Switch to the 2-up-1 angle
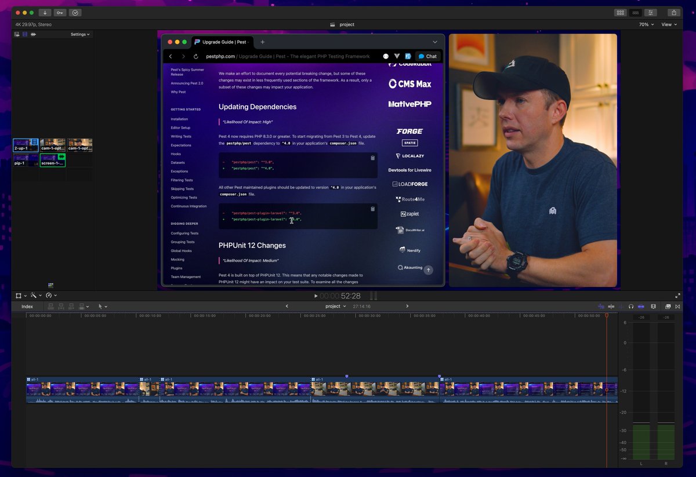Viewport: 696px width, 477px height. (26, 145)
